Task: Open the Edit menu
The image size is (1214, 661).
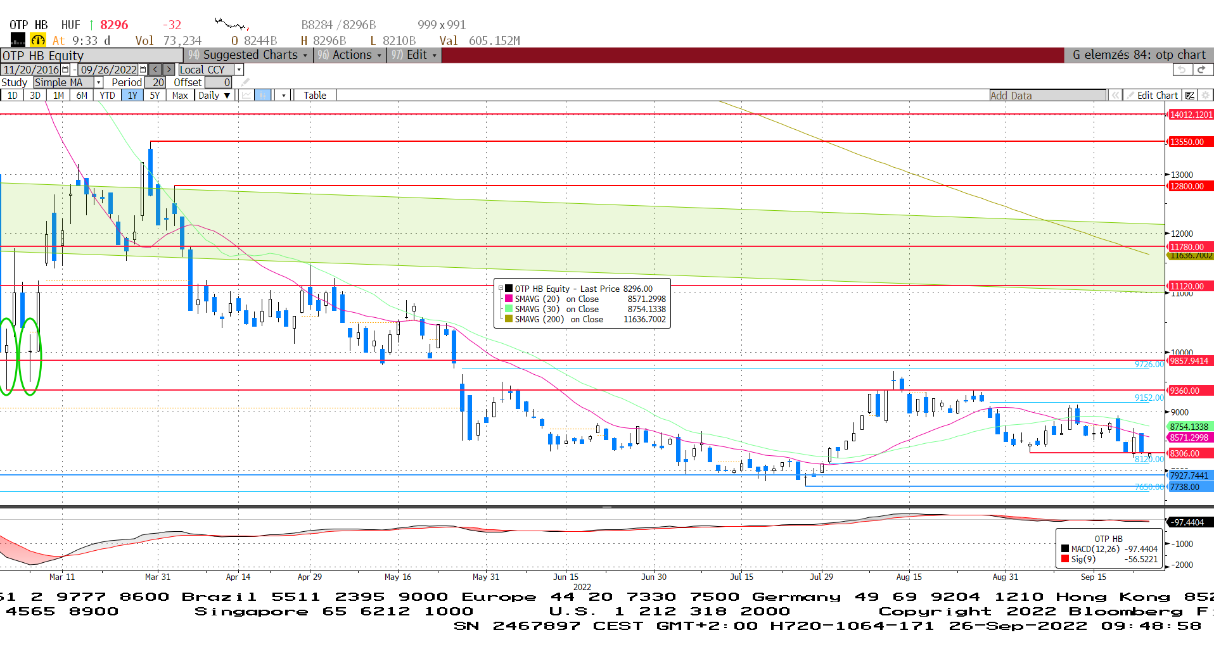Action: pyautogui.click(x=414, y=55)
